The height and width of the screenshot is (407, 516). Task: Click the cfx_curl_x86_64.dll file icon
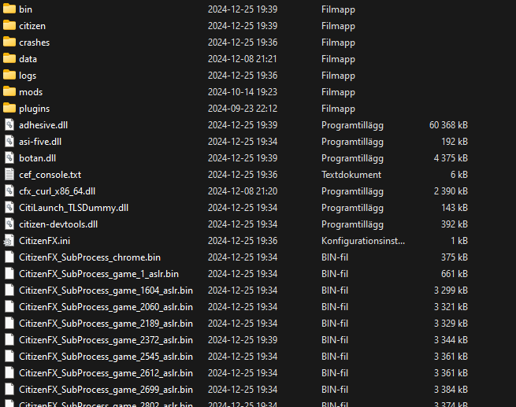coord(9,191)
